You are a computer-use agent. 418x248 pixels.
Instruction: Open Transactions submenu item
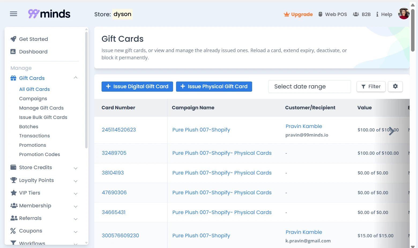tap(34, 136)
